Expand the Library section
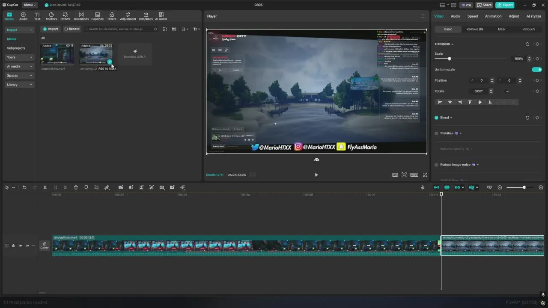 19,85
